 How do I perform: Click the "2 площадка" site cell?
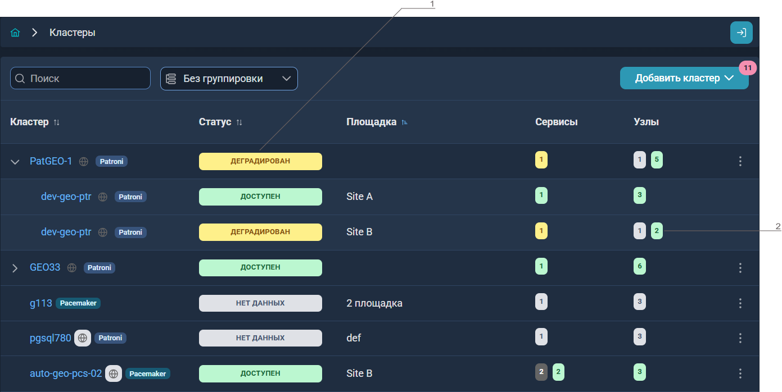[x=374, y=303]
